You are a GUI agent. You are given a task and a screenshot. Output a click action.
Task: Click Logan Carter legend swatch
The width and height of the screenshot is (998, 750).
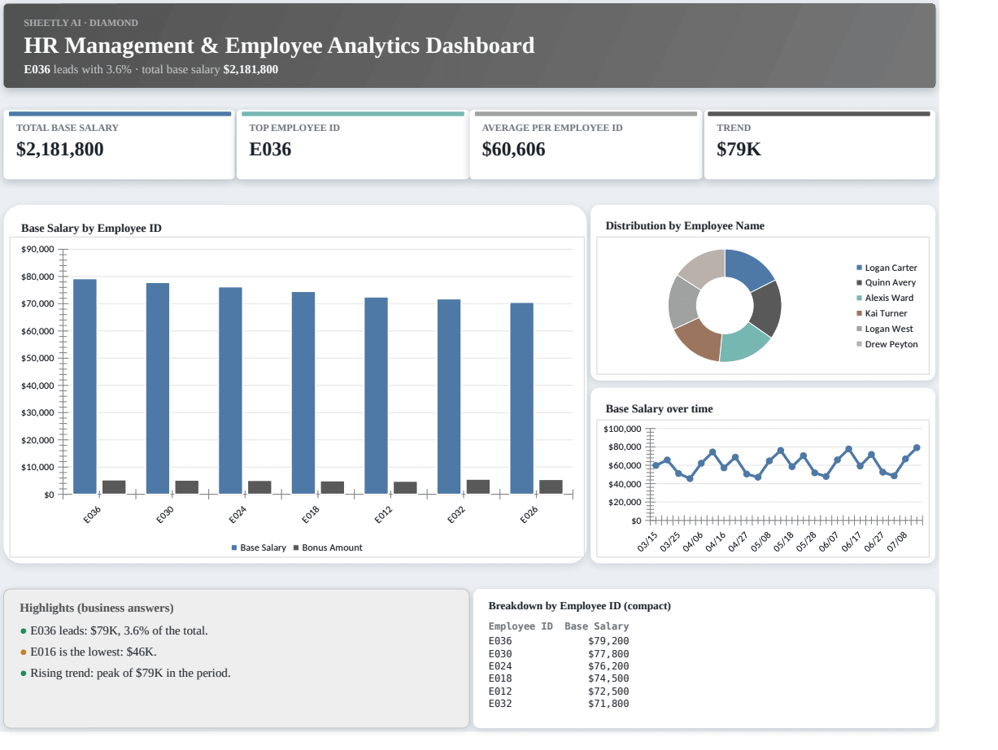click(859, 268)
